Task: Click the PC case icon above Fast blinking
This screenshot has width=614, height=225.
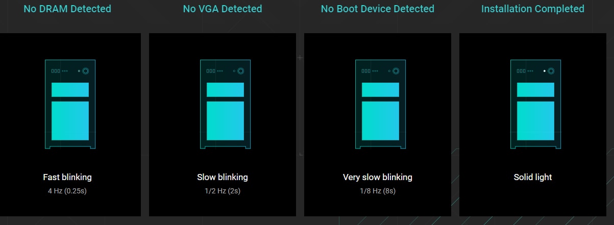Action: 70,104
